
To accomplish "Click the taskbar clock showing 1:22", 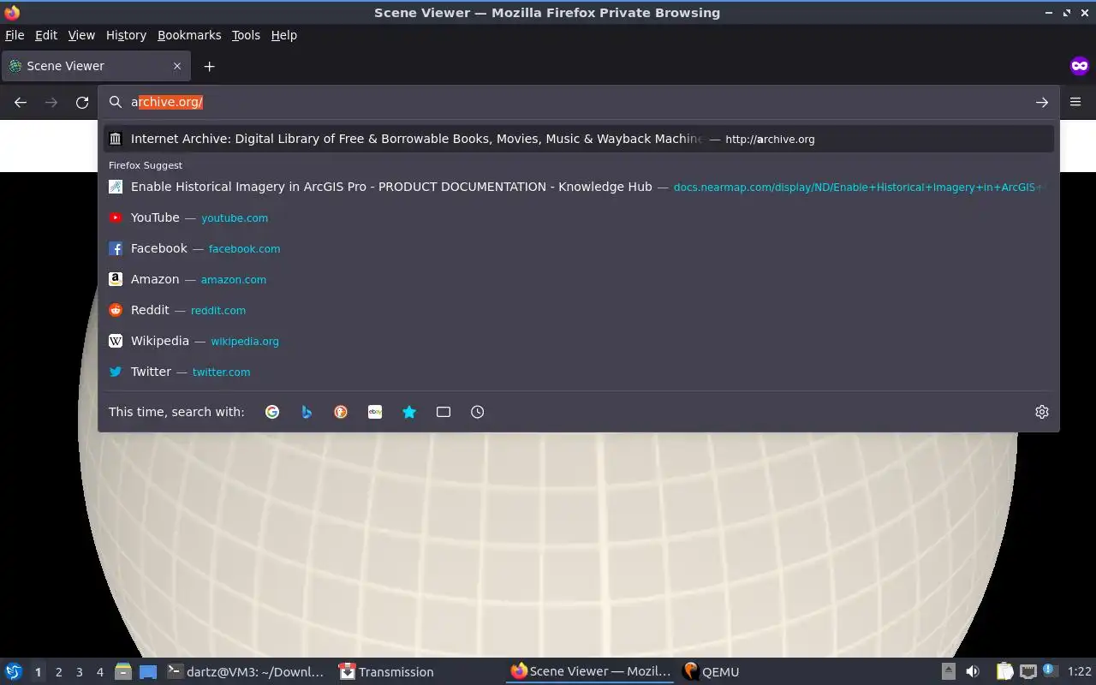I will (x=1079, y=672).
